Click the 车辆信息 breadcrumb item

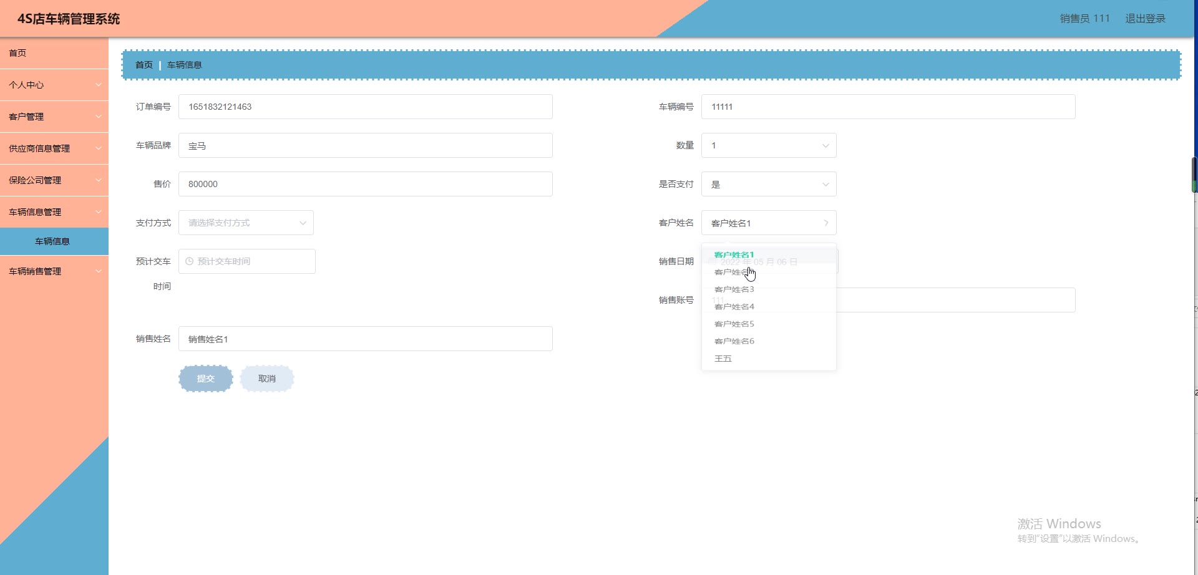(185, 65)
